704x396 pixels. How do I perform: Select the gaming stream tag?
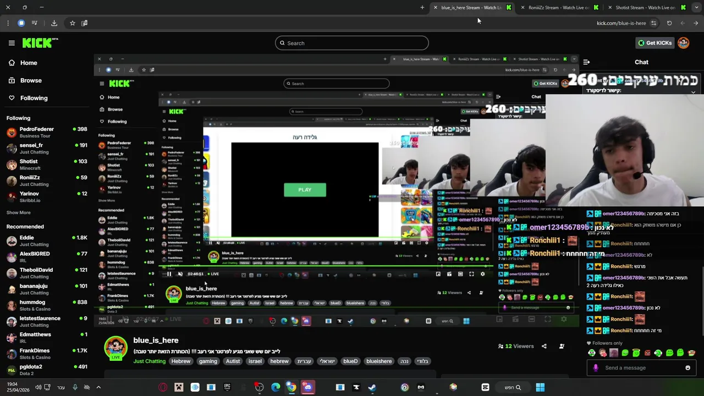pos(208,361)
